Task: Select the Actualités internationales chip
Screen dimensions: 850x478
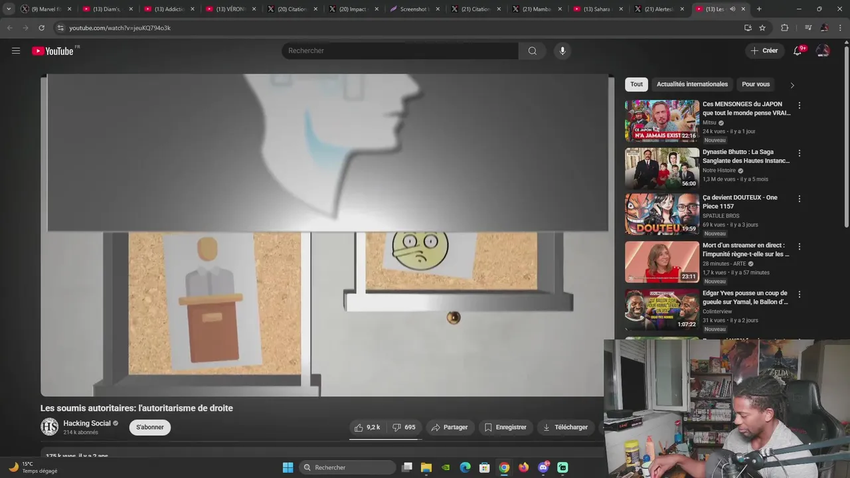Action: coord(692,84)
